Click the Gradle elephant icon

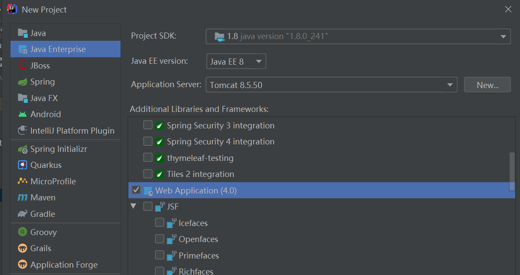click(23, 214)
